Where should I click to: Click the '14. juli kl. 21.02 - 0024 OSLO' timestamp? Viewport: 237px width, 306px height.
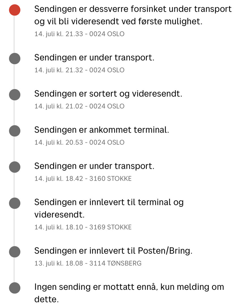[79, 106]
